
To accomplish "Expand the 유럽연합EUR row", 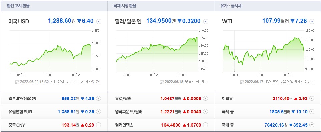I will tap(99, 112).
